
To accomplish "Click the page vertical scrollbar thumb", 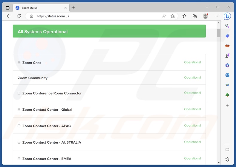I will coord(219,33).
